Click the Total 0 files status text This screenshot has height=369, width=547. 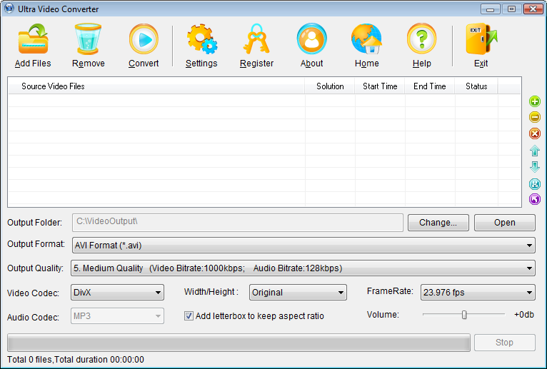tap(76, 360)
